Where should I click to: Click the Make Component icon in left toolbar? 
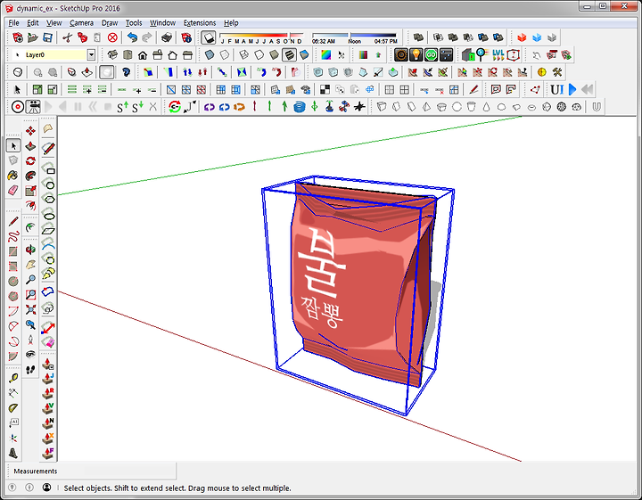pos(13,160)
